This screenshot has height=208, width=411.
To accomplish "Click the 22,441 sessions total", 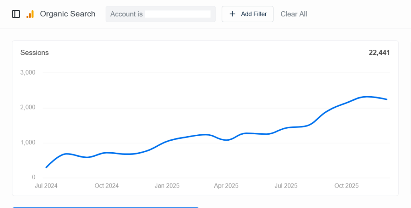I will (379, 53).
